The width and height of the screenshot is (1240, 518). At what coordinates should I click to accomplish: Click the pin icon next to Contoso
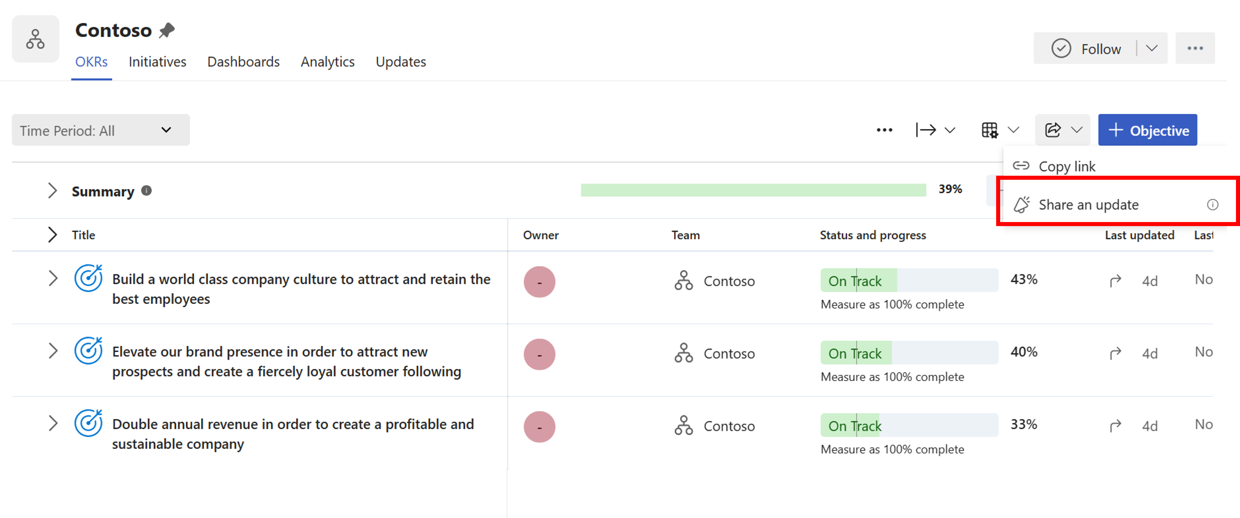click(167, 30)
